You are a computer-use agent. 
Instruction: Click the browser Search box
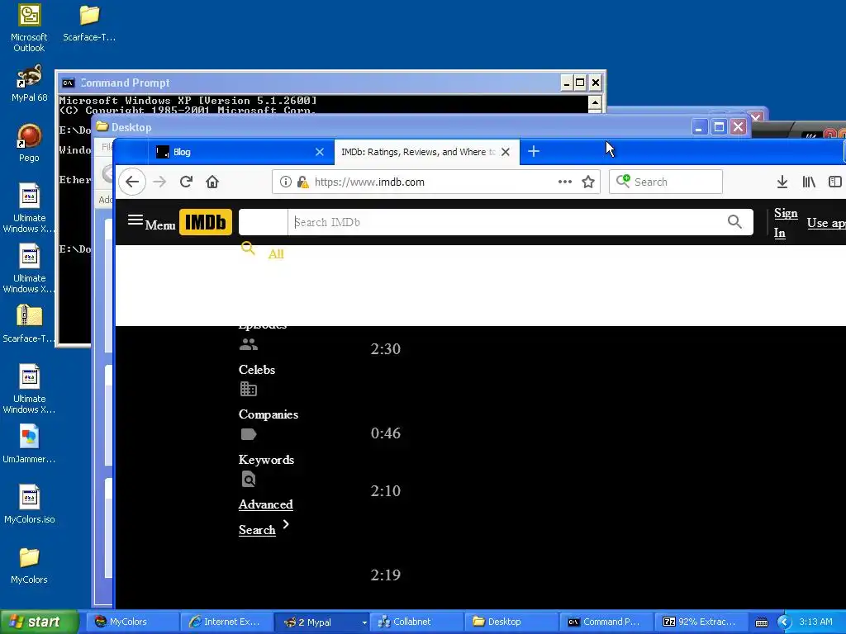665,182
